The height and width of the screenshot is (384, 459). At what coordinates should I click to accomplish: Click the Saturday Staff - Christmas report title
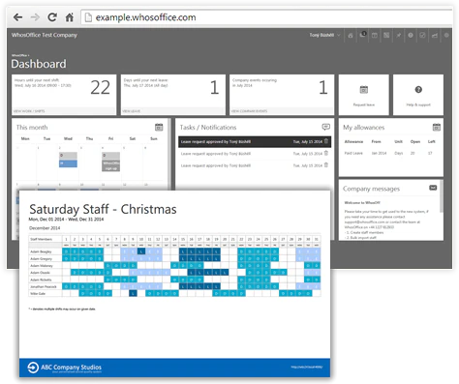[x=103, y=209]
